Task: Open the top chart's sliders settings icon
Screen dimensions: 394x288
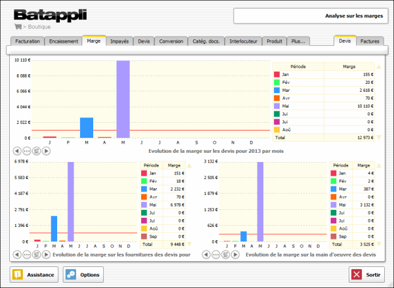Action: 36,150
